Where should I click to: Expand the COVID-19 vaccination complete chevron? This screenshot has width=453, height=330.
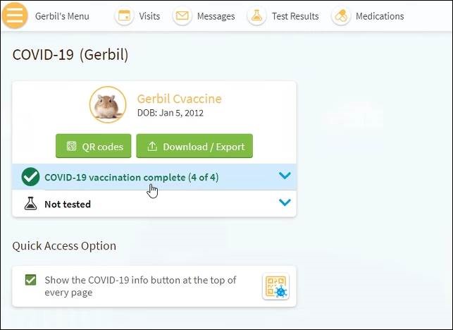tap(285, 176)
